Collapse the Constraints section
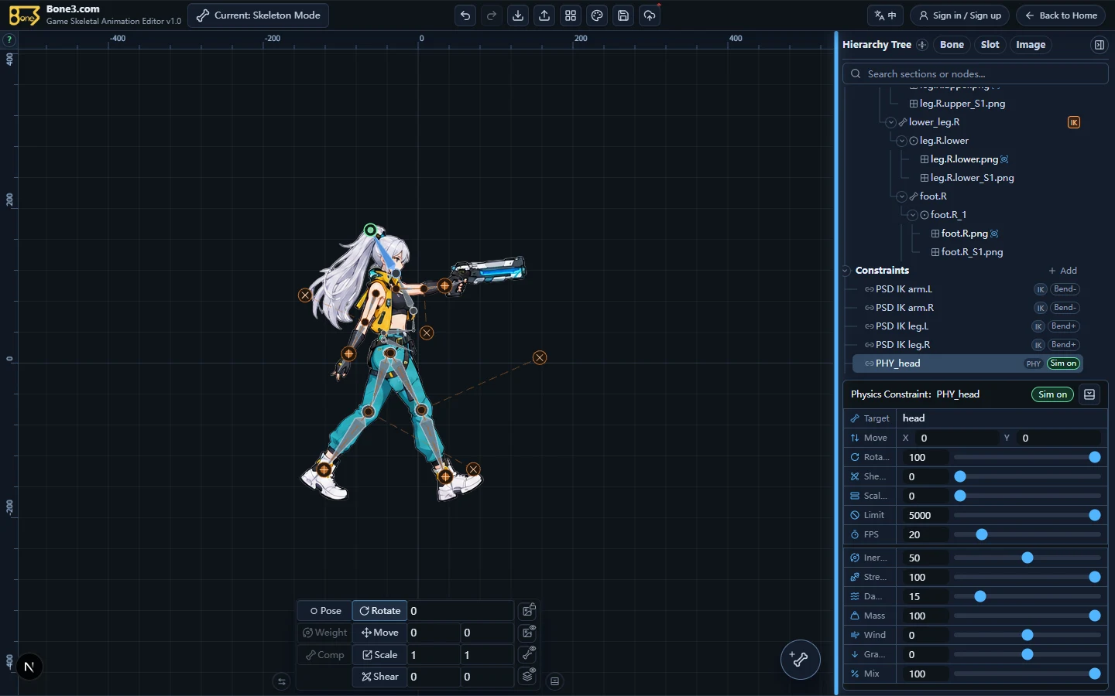The image size is (1115, 696). [846, 271]
